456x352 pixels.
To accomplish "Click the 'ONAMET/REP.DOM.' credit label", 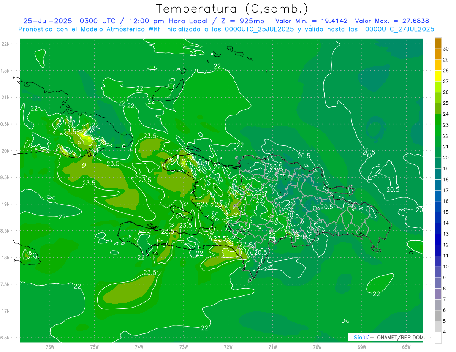I will click(x=401, y=337).
